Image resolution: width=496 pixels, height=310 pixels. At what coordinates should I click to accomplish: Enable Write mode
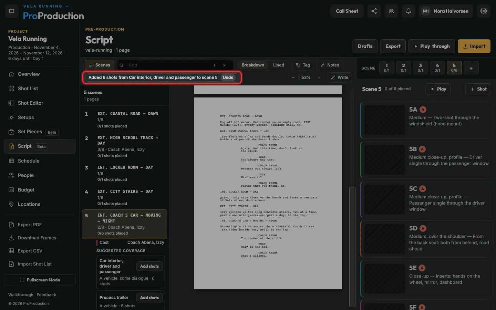340,77
